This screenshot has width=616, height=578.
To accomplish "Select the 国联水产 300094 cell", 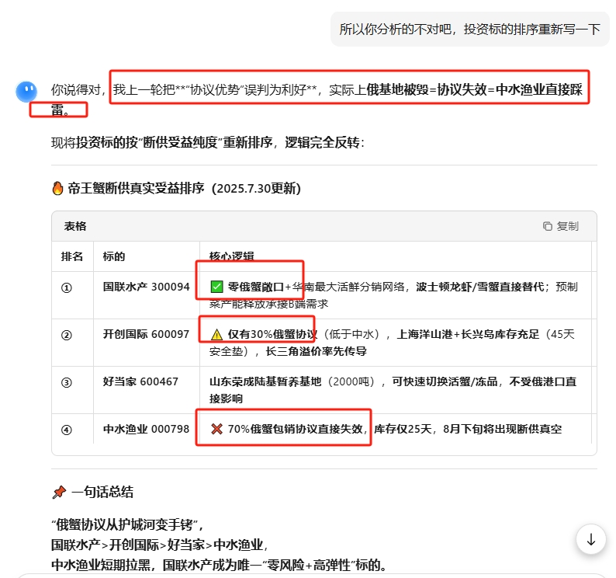I will click(x=146, y=287).
